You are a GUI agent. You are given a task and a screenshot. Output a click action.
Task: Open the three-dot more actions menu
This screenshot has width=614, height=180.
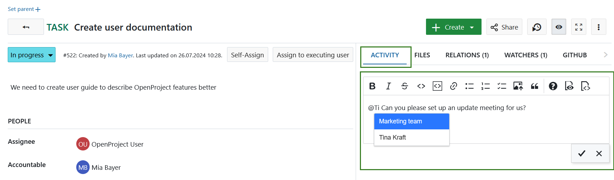click(599, 27)
